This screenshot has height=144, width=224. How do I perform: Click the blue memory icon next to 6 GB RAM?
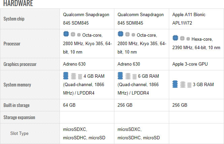(x=120, y=76)
